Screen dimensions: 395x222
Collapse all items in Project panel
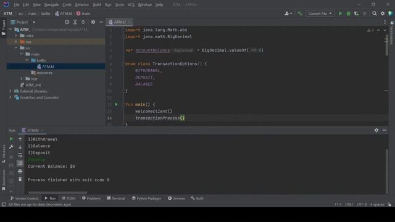pyautogui.click(x=83, y=22)
